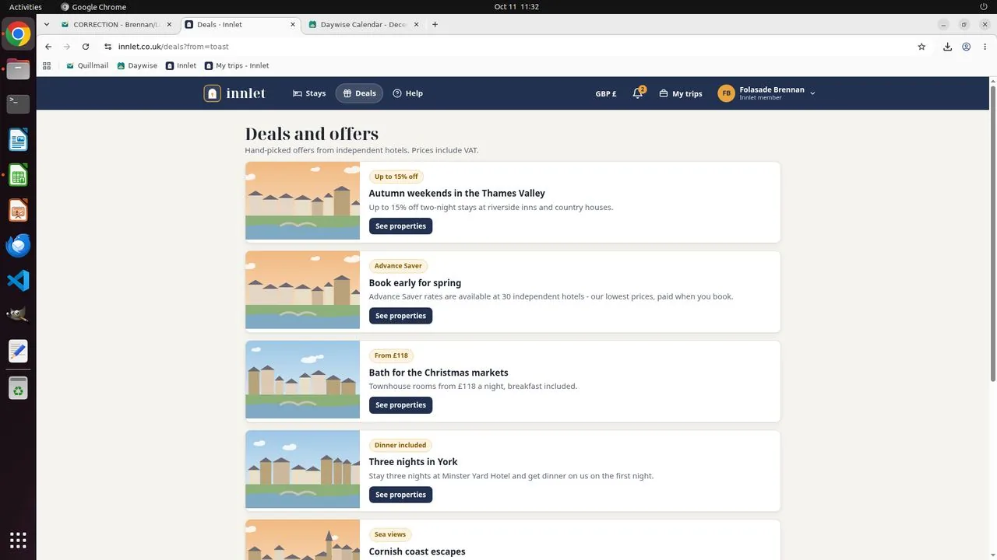Open My trips in header

680,93
